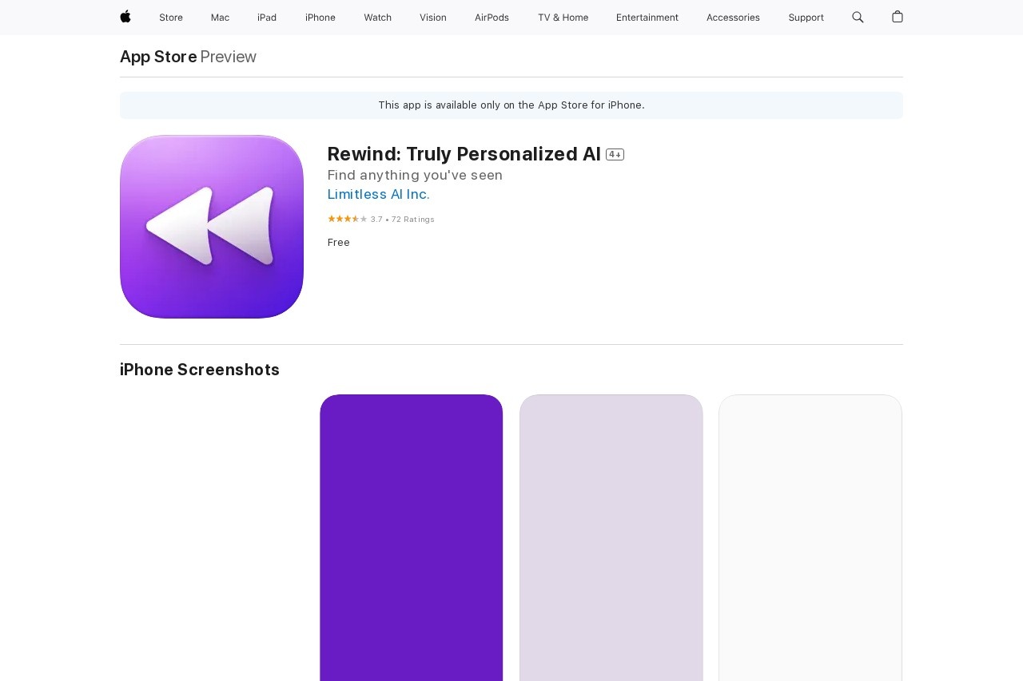The height and width of the screenshot is (681, 1023).
Task: Open the Limitless AI Inc. developer link
Action: click(x=379, y=194)
